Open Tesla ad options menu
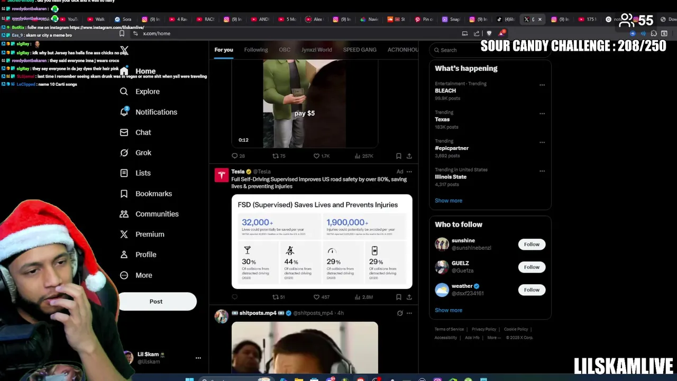The width and height of the screenshot is (677, 381). click(x=409, y=171)
